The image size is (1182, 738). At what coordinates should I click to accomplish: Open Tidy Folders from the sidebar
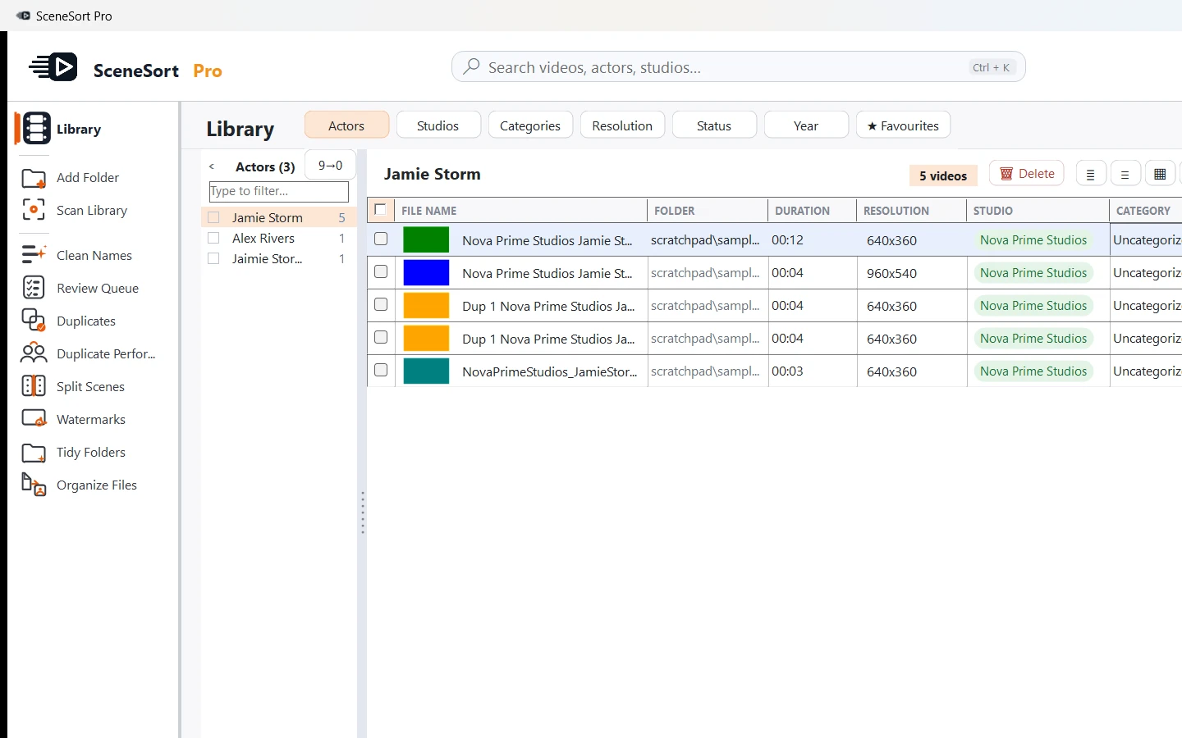pyautogui.click(x=91, y=452)
